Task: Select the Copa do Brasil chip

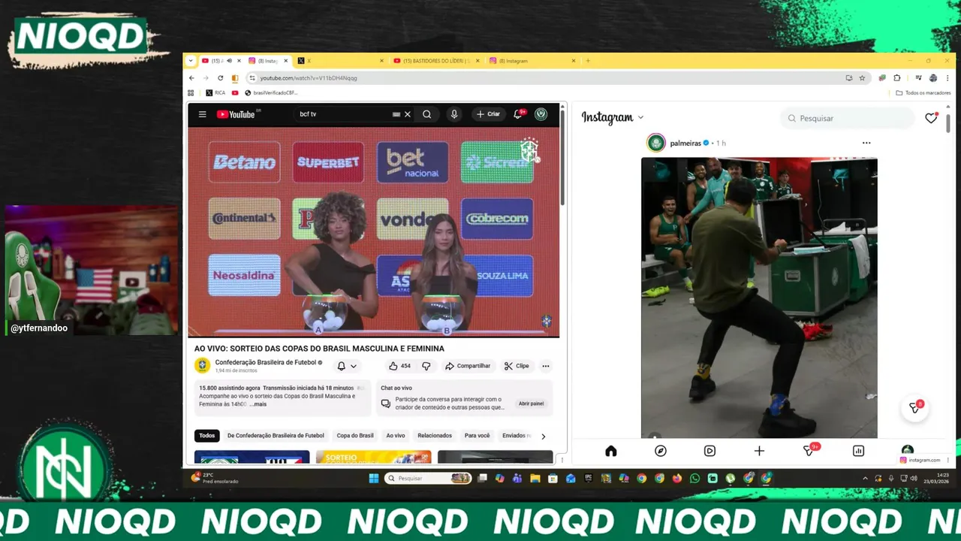Action: coord(355,436)
